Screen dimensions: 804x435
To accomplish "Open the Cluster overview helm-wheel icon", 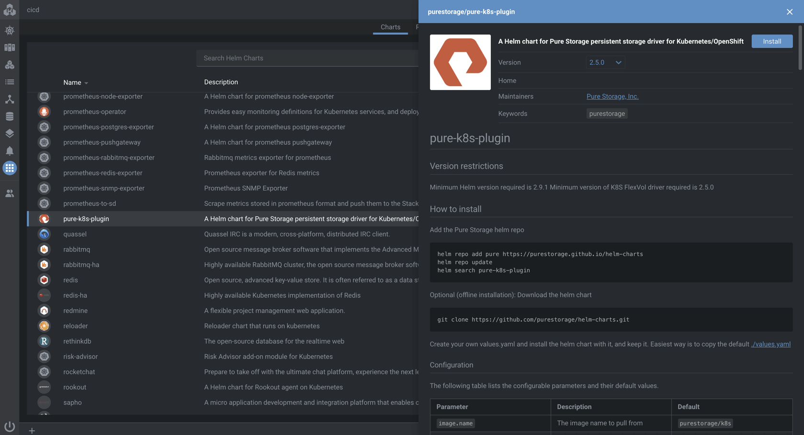I will 10,30.
